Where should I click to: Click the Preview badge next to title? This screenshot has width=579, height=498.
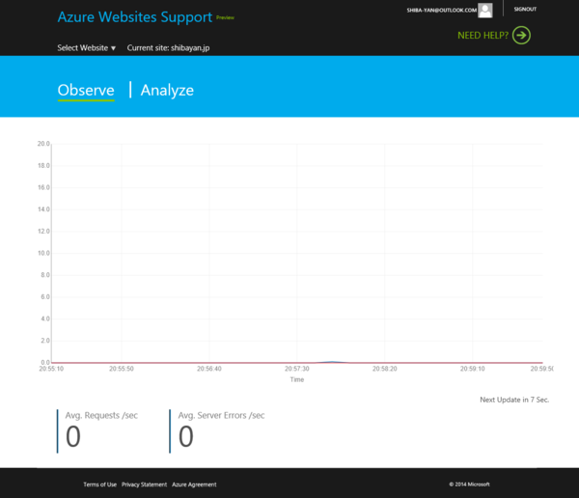point(225,17)
